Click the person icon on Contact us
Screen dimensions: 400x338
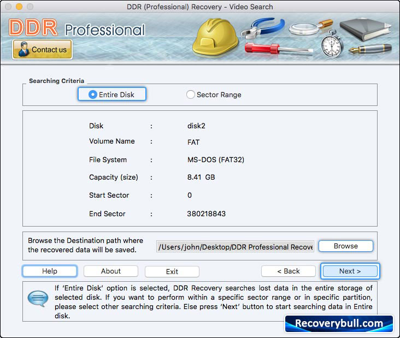23,49
